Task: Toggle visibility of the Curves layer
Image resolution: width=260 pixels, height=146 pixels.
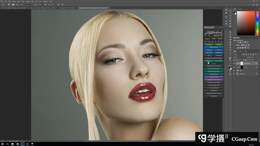Action: [x=234, y=67]
